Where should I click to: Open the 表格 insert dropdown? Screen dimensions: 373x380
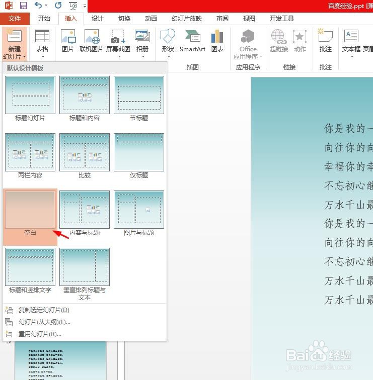click(42, 44)
